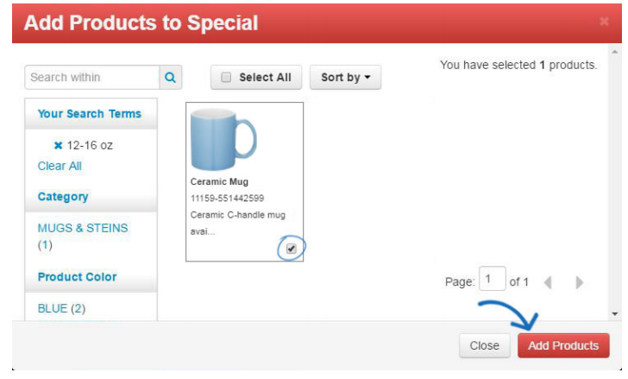628x379 pixels.
Task: Click the Sort by caret arrow
Action: (367, 78)
